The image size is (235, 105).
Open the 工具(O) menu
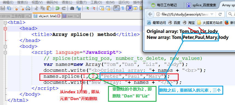pos(96,2)
